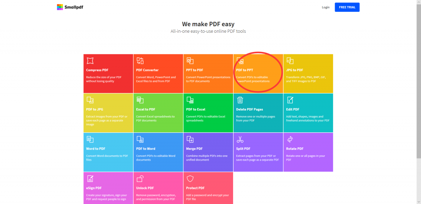Click the scrollbar up arrow
The width and height of the screenshot is (421, 204).
pyautogui.click(x=419, y=2)
